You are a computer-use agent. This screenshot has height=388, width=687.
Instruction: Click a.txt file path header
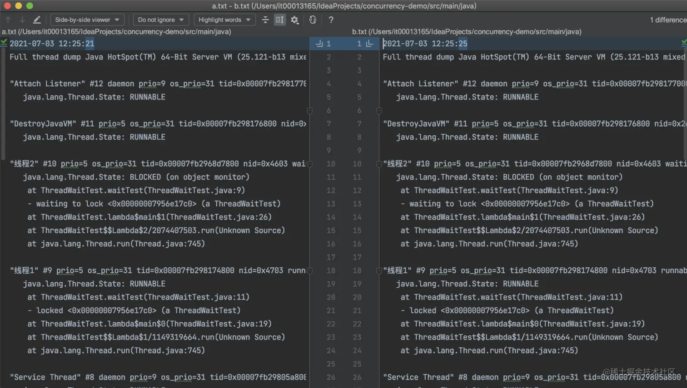click(116, 32)
